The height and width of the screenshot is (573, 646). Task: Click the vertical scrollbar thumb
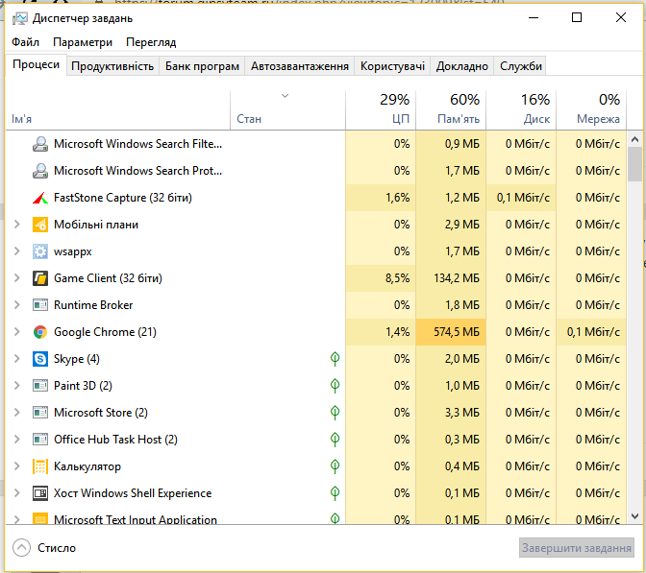click(x=634, y=163)
